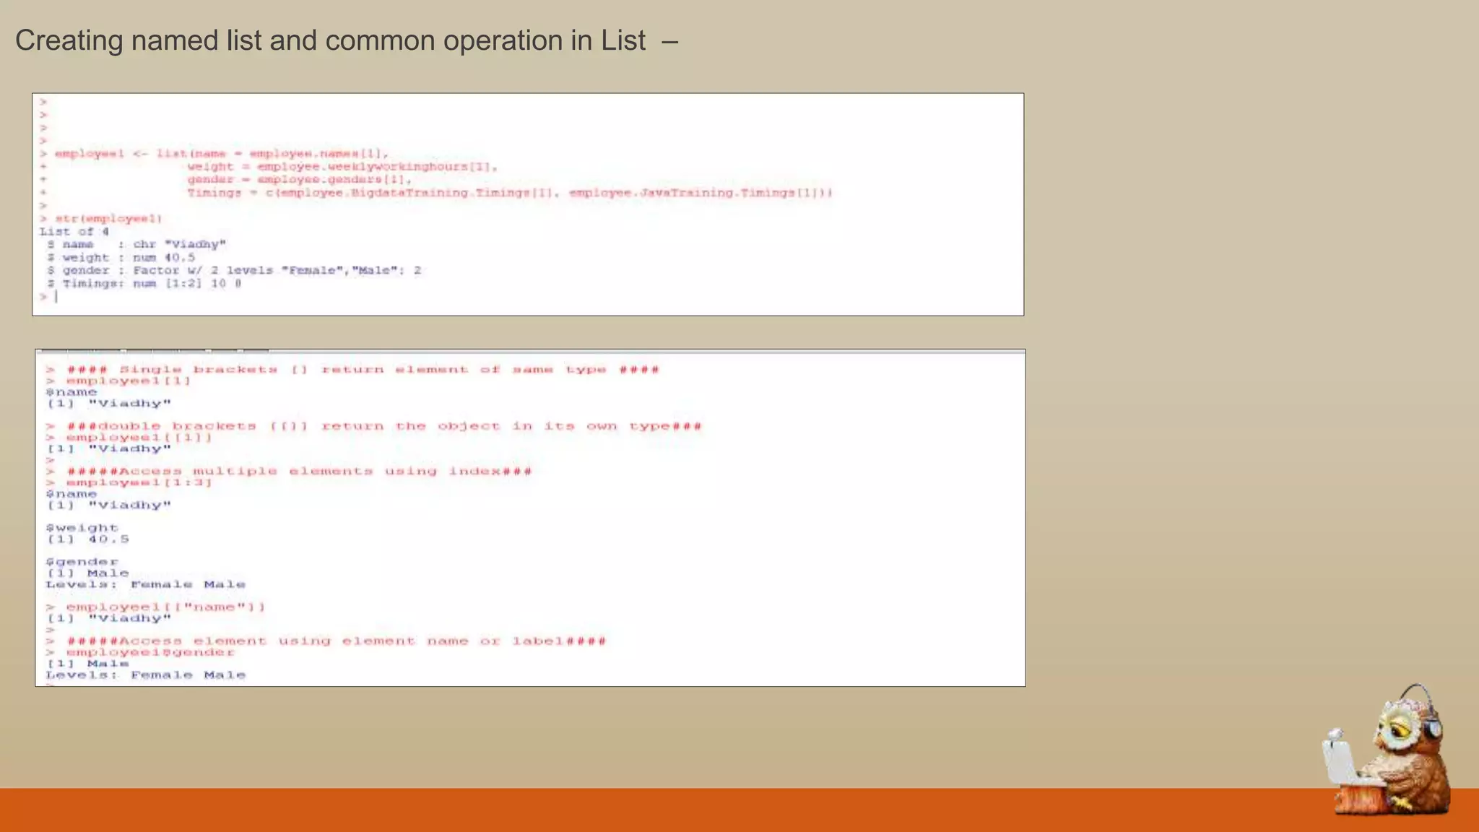Click the 'Timings = c(employee.BigdataTraining' line
Viewport: 1479px width, 832px height.
510,193
